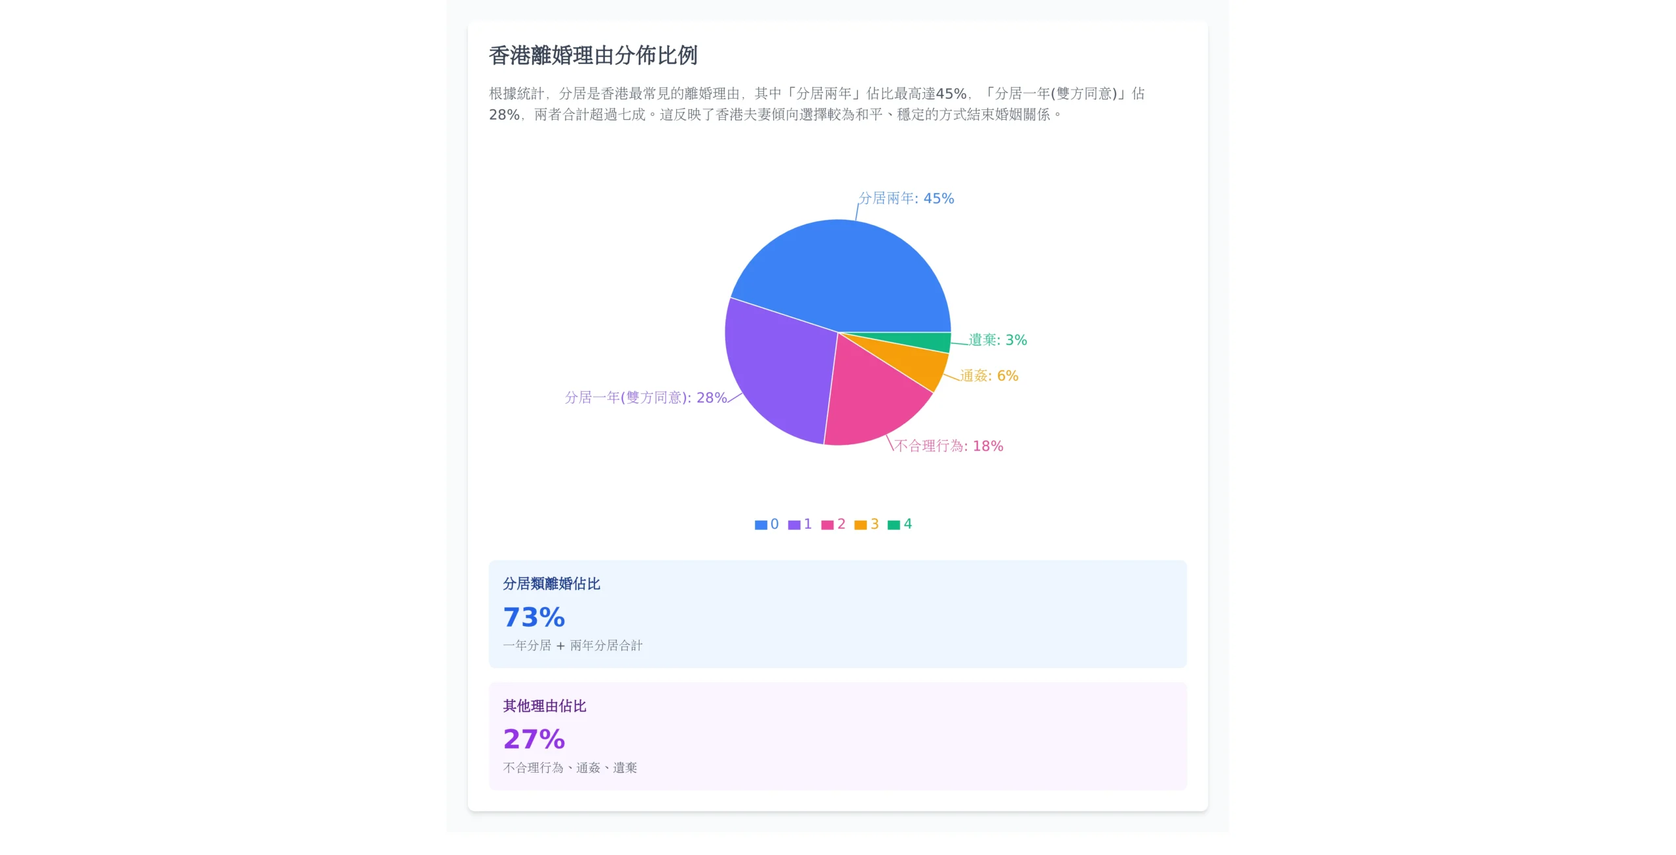The image size is (1676, 855).
Task: Click the 其他理由佔比 card title
Action: [x=544, y=706]
